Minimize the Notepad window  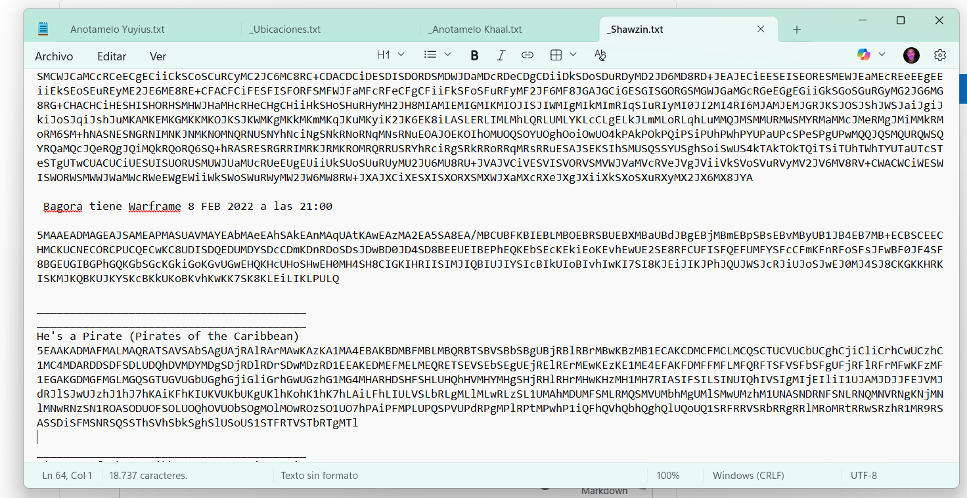861,21
